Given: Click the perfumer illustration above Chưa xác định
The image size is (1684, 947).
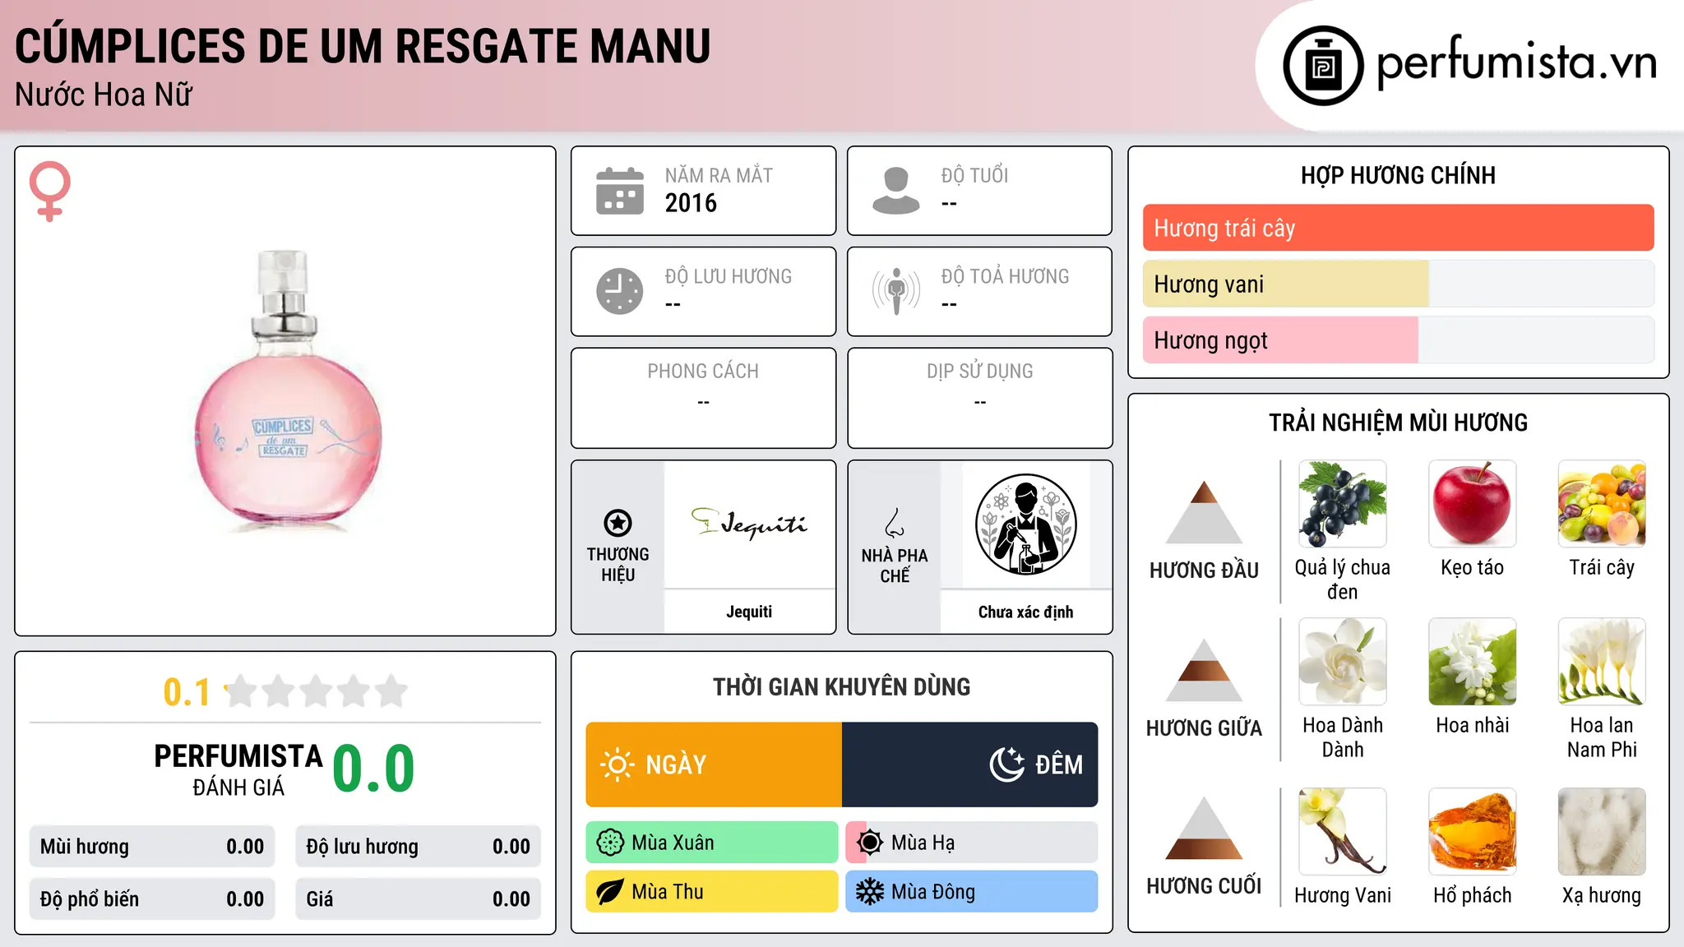Looking at the screenshot, I should 1026,524.
